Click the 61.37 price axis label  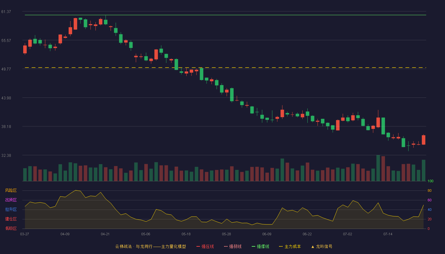[6, 12]
